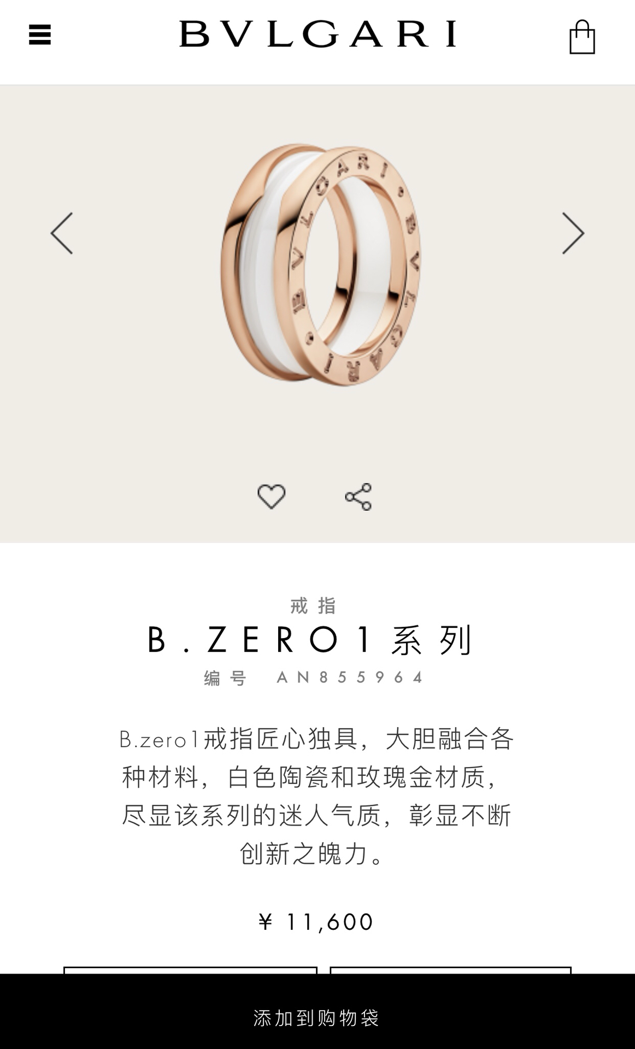Select the product code AN855964
The height and width of the screenshot is (1049, 635).
click(x=350, y=678)
